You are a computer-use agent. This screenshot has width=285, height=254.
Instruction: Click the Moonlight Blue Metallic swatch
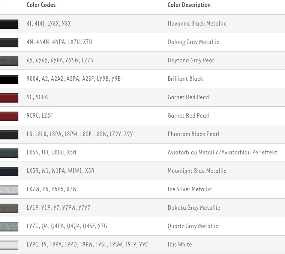pos(9,171)
